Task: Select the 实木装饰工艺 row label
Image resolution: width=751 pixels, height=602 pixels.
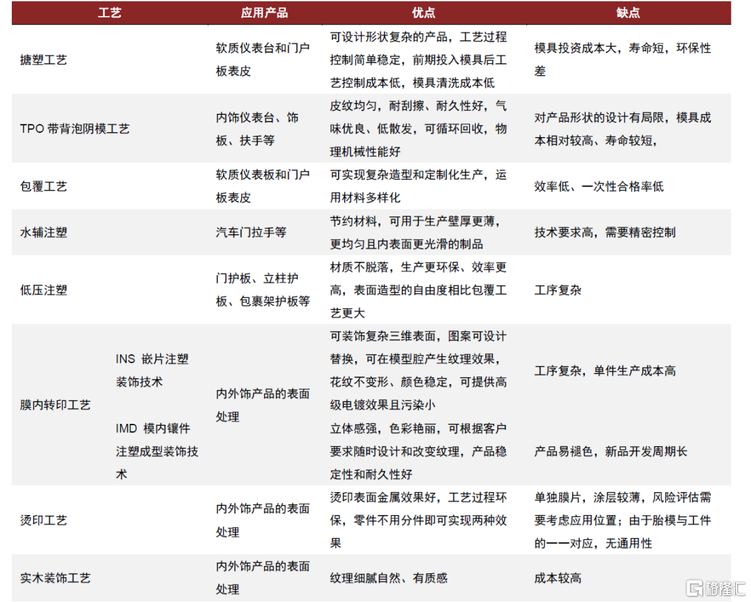Action: point(56,578)
